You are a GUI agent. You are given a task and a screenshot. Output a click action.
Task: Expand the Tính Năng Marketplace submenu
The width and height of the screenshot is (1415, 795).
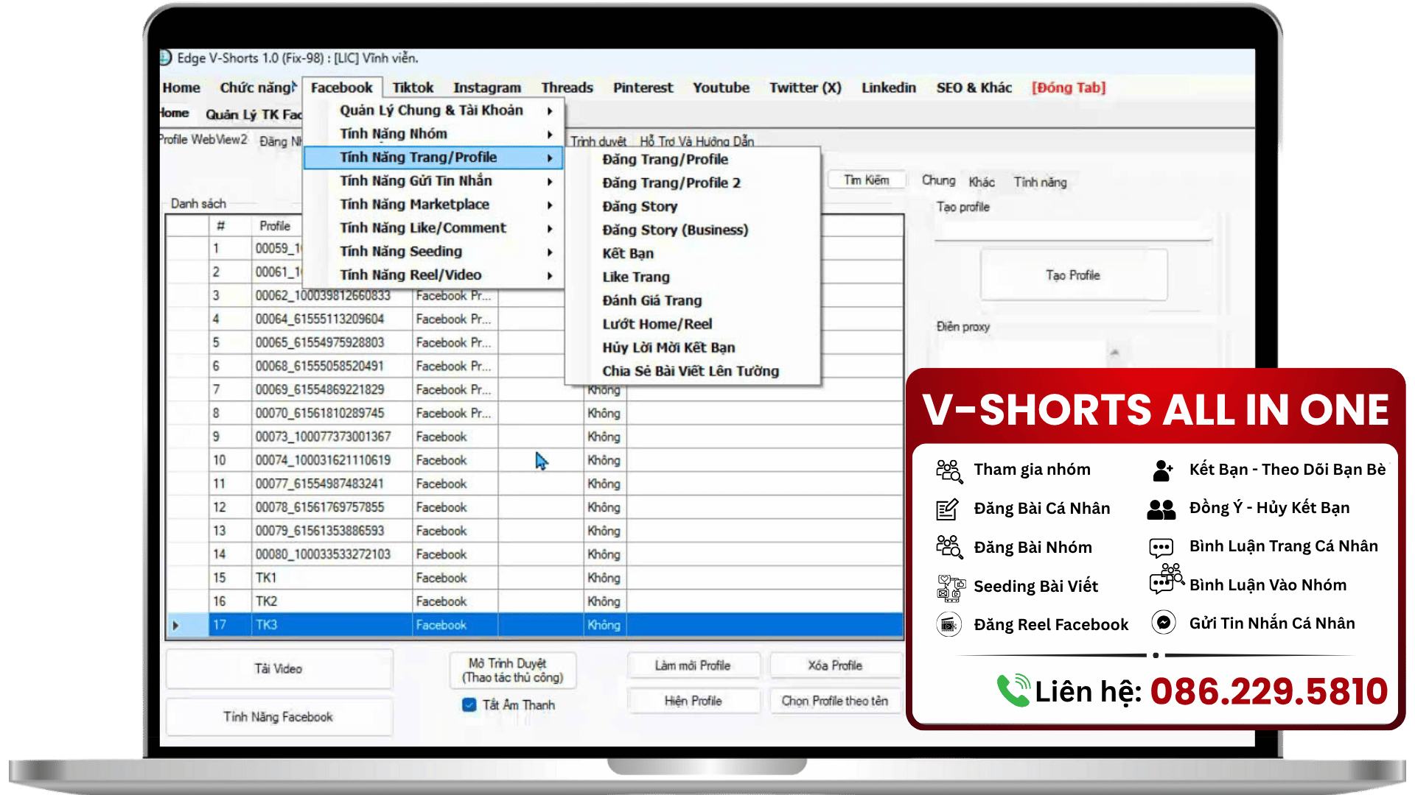pyautogui.click(x=433, y=205)
